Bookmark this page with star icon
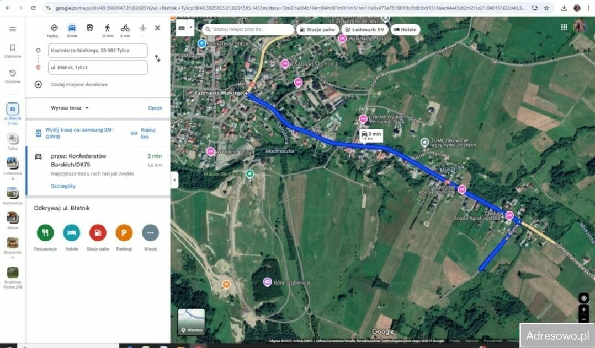595x348 pixels. [x=546, y=8]
